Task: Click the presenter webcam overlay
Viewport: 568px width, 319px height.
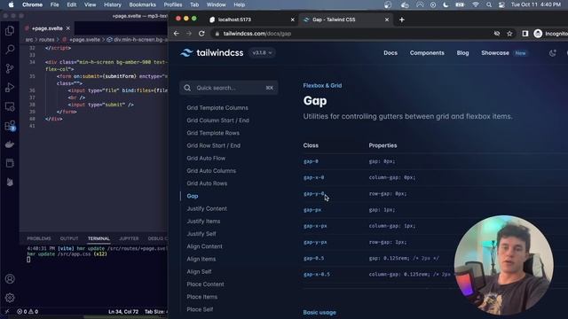Action: pyautogui.click(x=503, y=265)
